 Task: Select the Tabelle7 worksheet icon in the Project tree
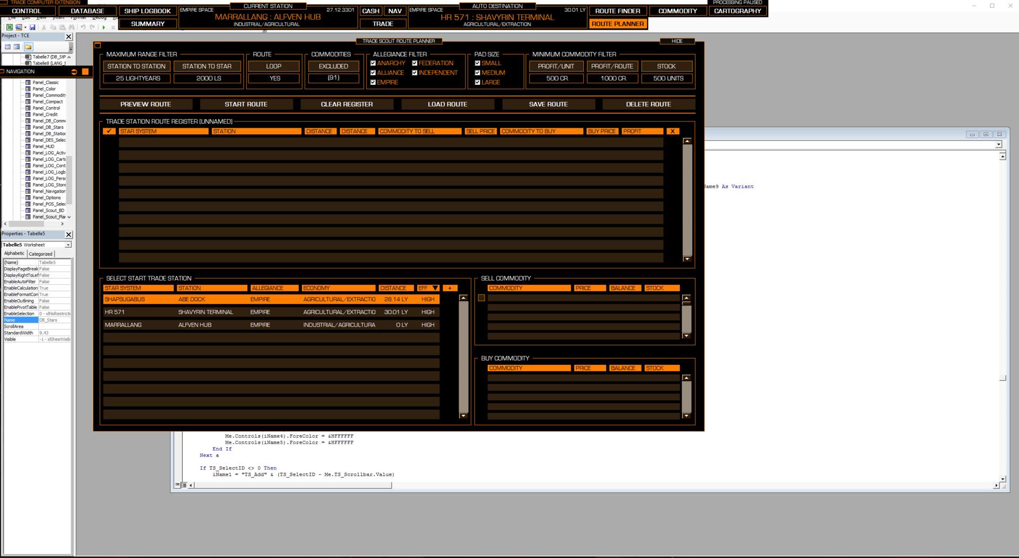tap(28, 57)
